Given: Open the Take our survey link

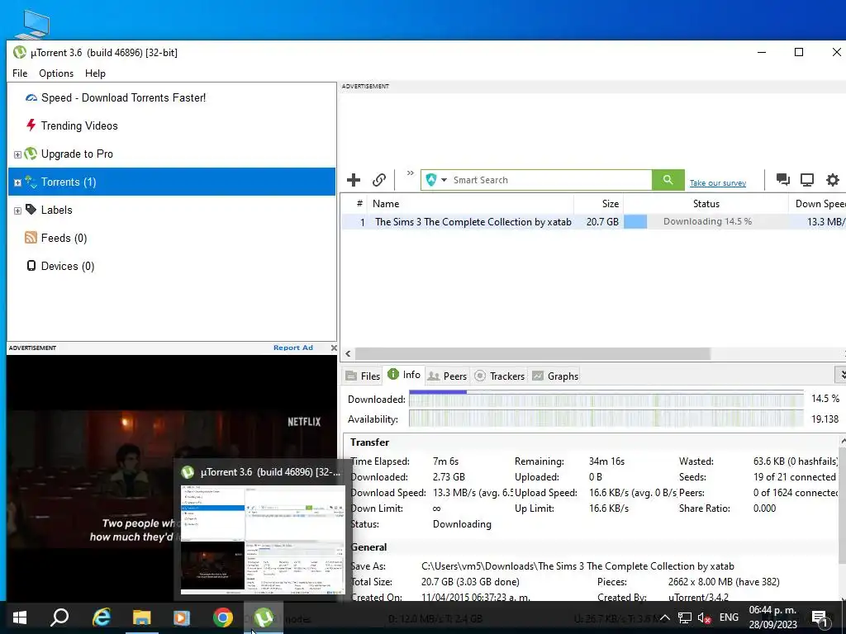Looking at the screenshot, I should (x=718, y=183).
